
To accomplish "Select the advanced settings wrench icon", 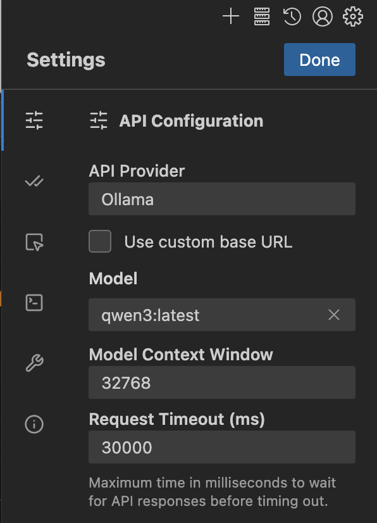I will 35,363.
